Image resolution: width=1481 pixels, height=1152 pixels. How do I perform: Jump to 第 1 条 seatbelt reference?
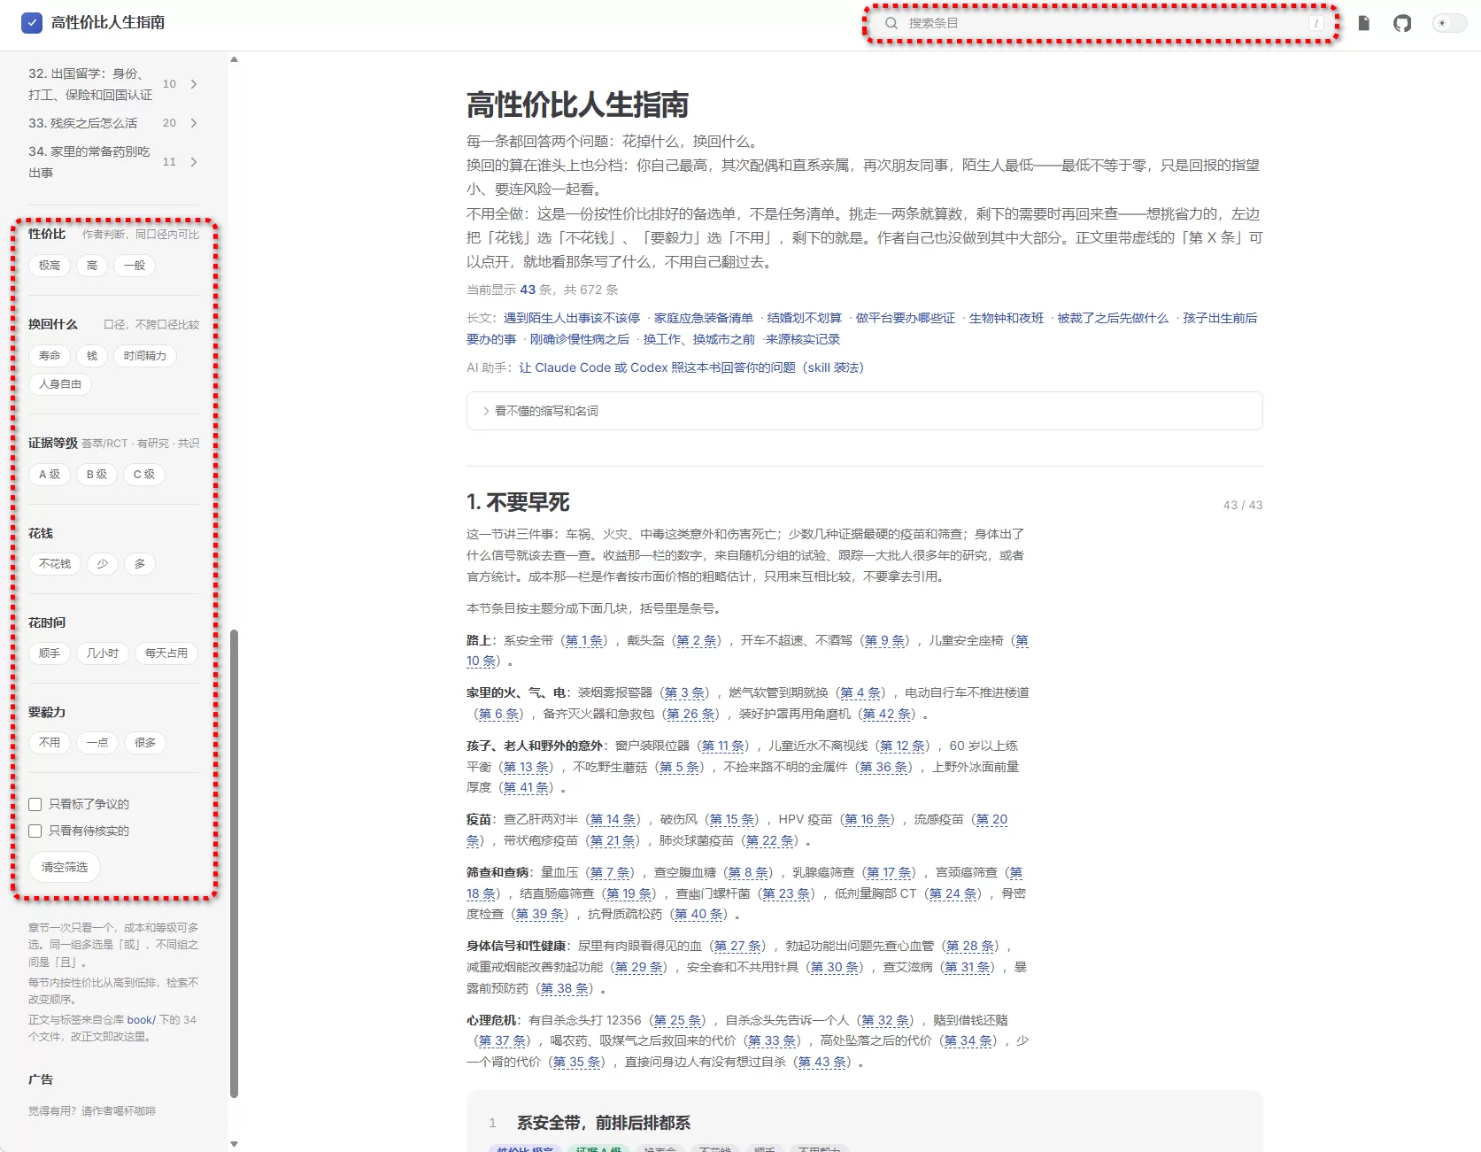[x=584, y=640]
